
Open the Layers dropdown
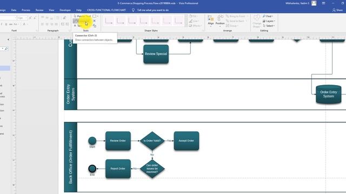tap(269, 21)
